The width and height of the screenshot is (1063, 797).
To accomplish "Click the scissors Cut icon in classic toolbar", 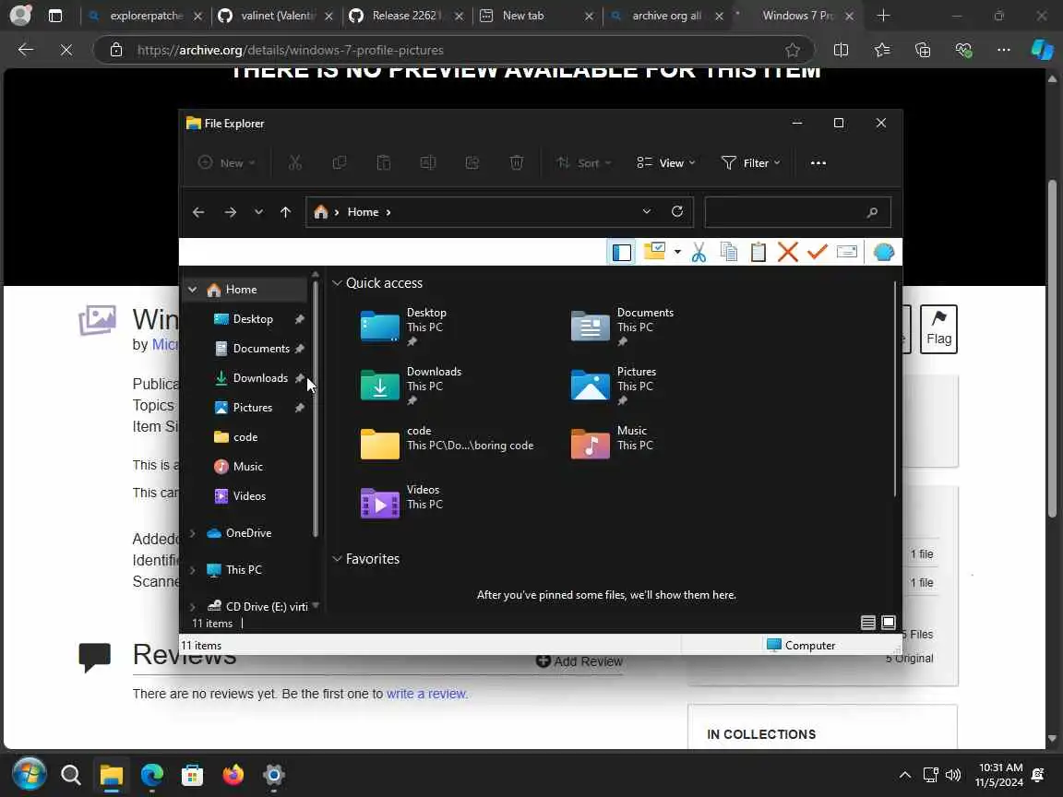I will click(x=699, y=252).
